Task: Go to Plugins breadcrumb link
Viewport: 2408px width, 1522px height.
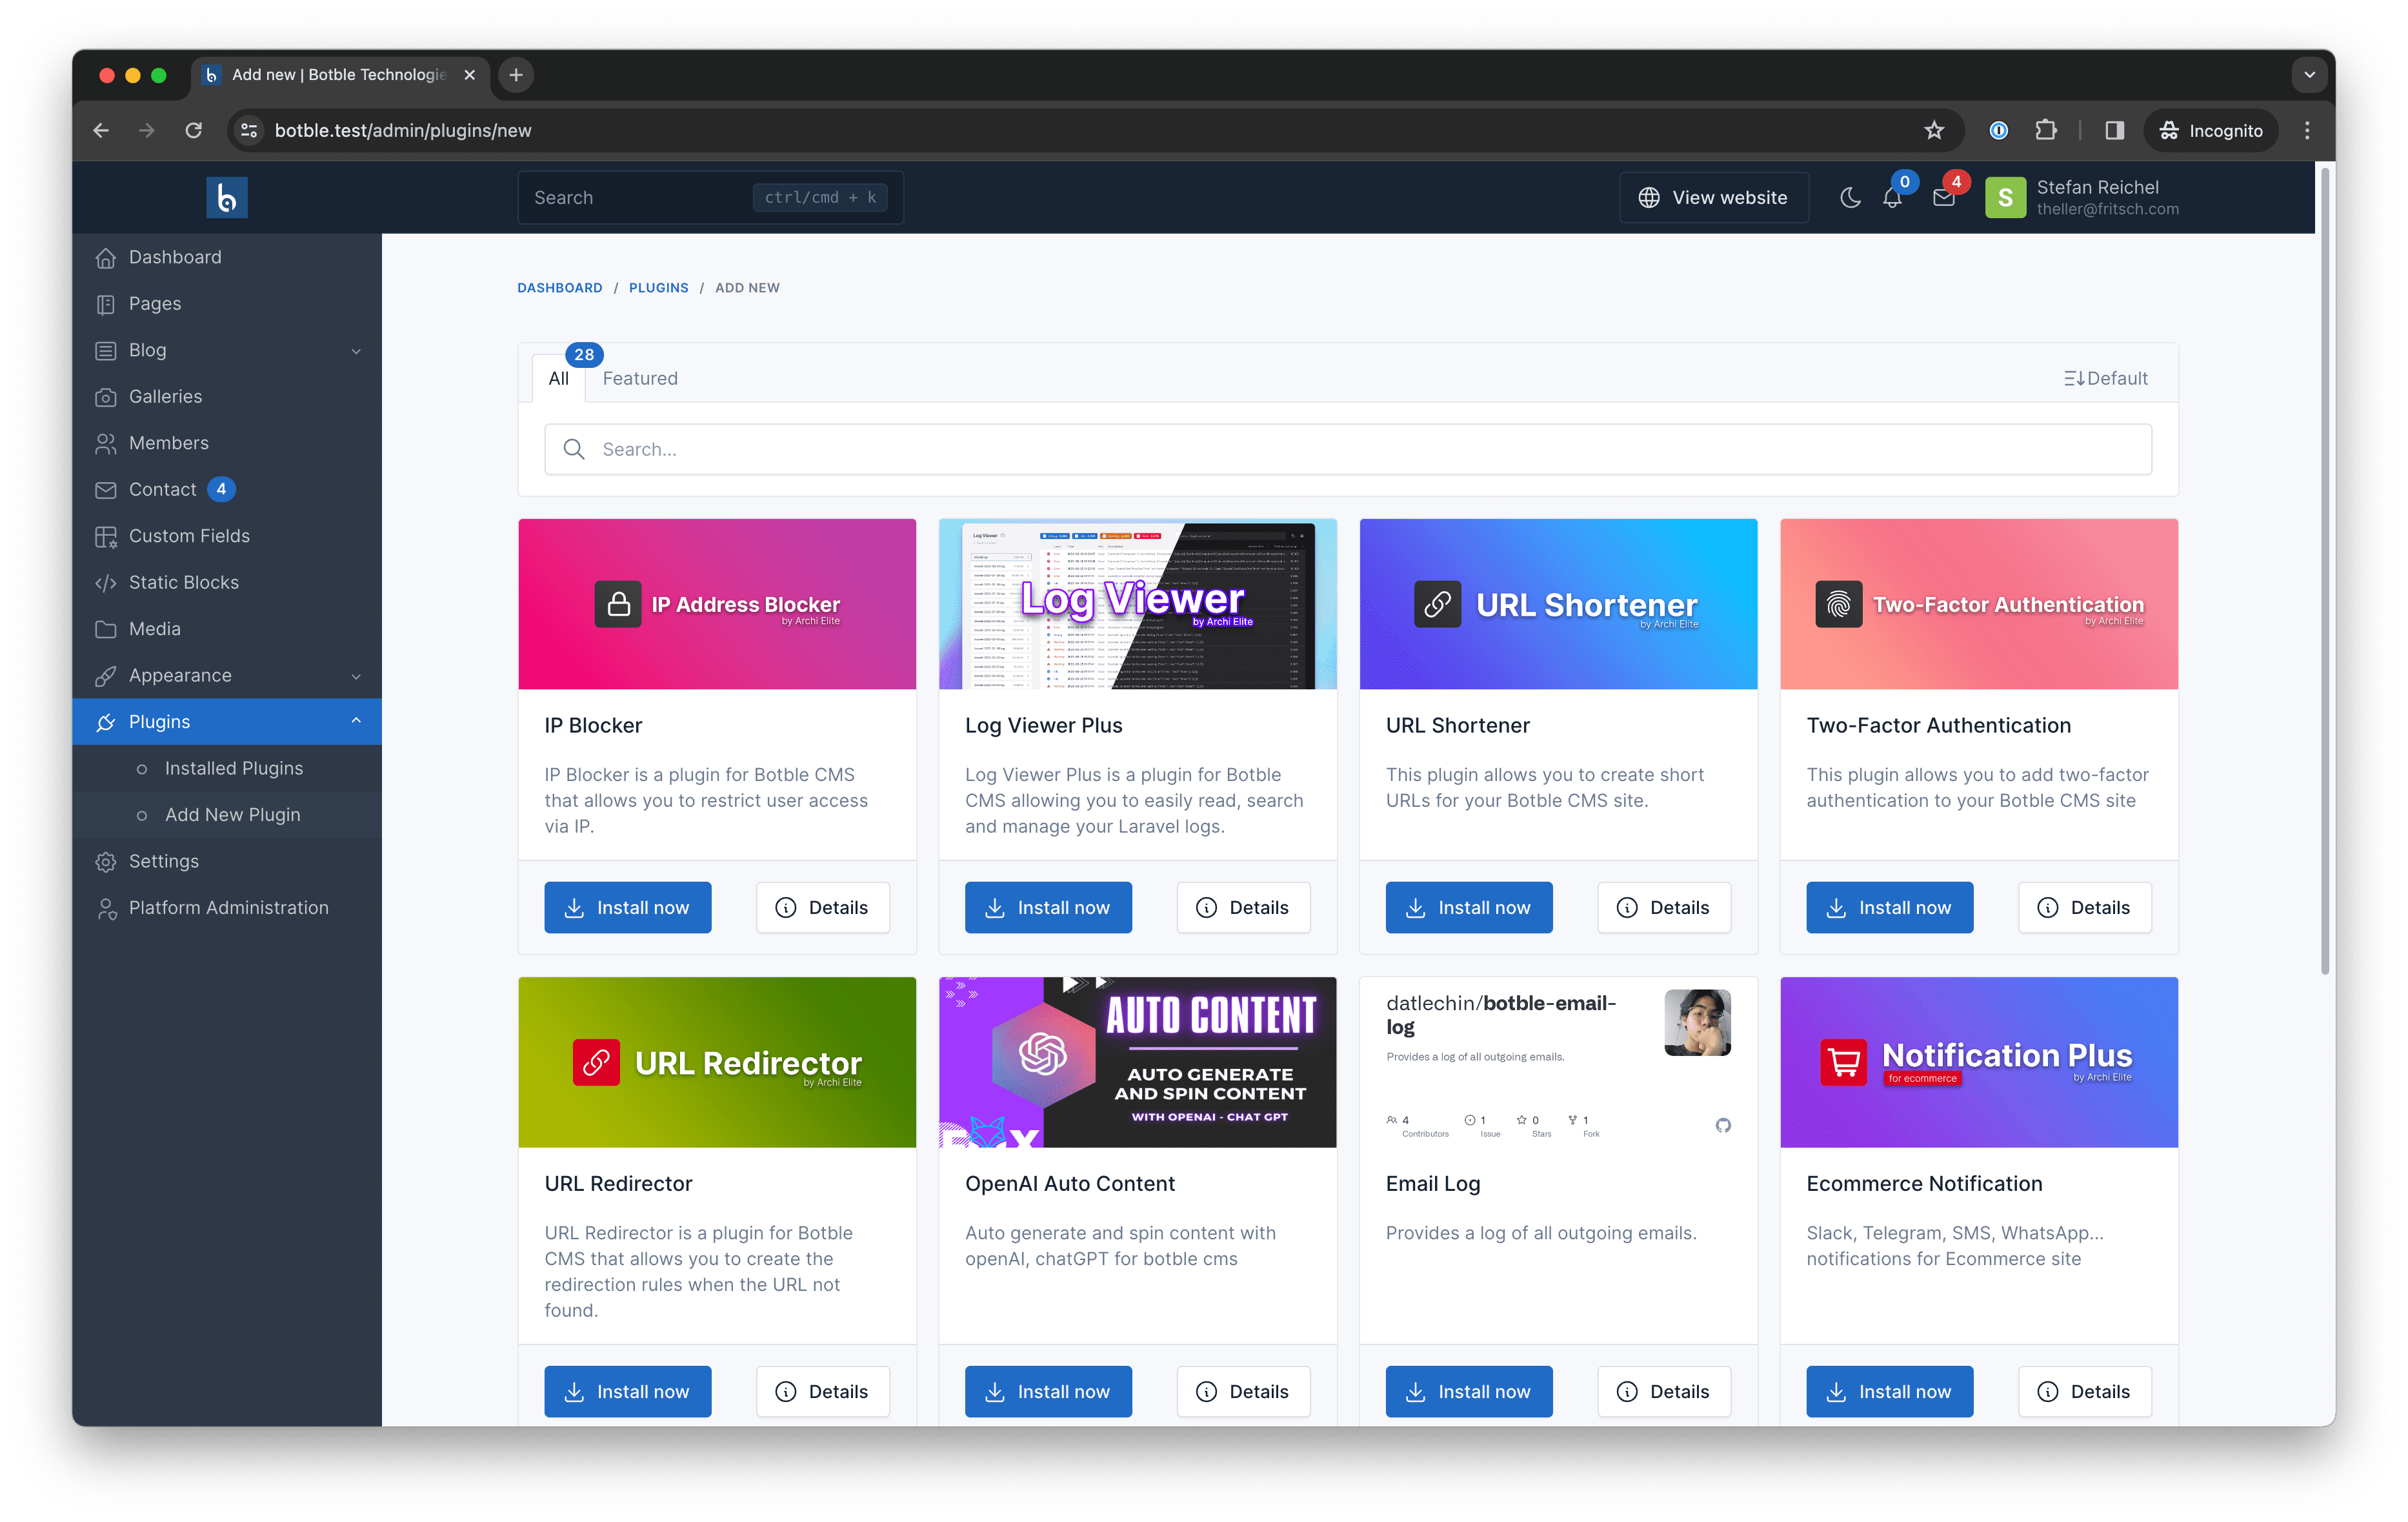Action: point(658,287)
